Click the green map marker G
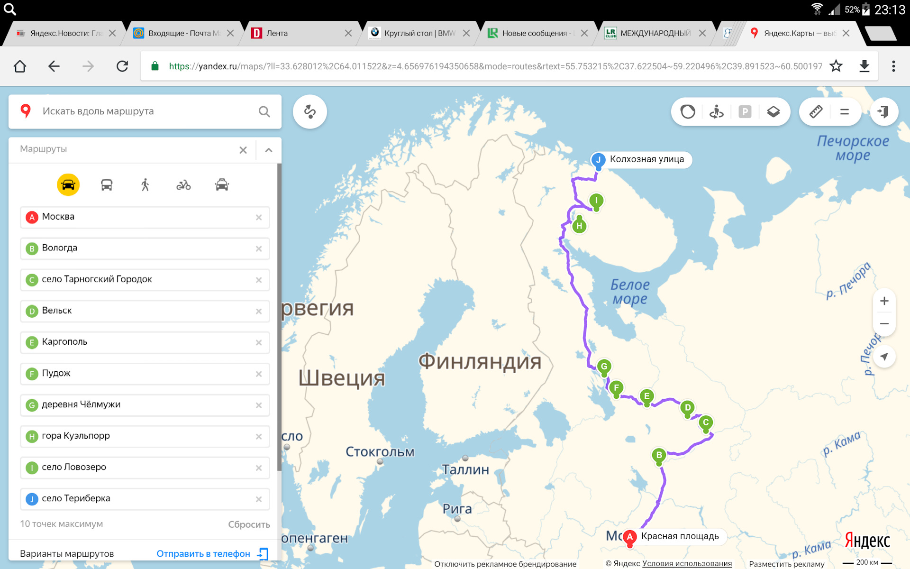The width and height of the screenshot is (910, 569). (x=604, y=367)
